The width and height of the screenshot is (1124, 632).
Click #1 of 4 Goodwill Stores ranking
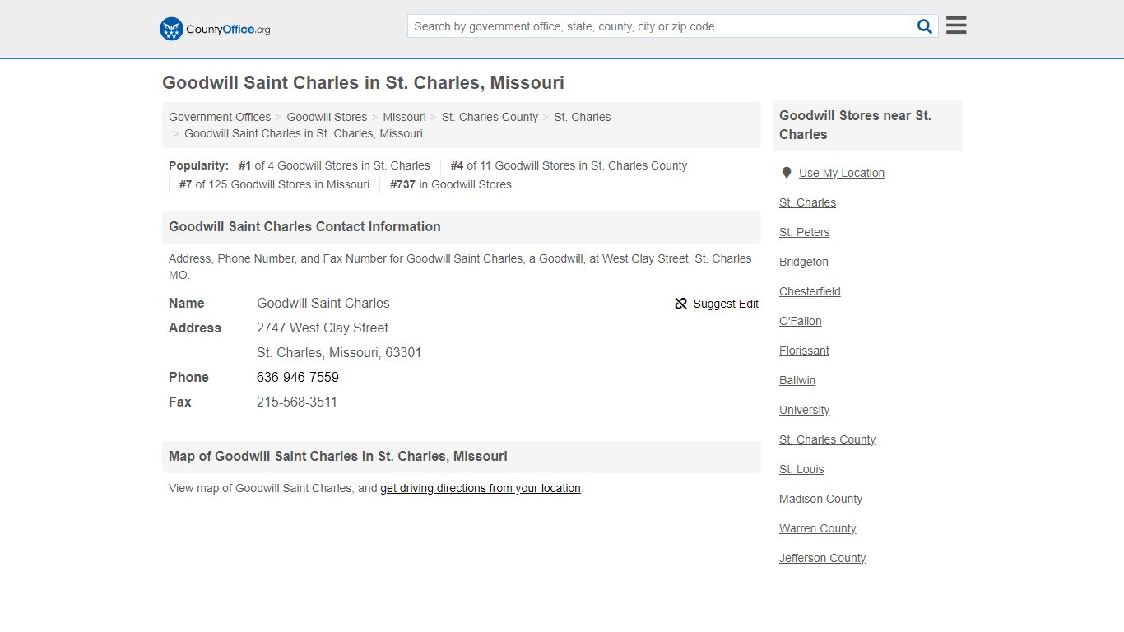point(334,165)
